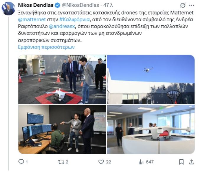Open the #Καλιφόρνια hashtag

tap(74, 19)
